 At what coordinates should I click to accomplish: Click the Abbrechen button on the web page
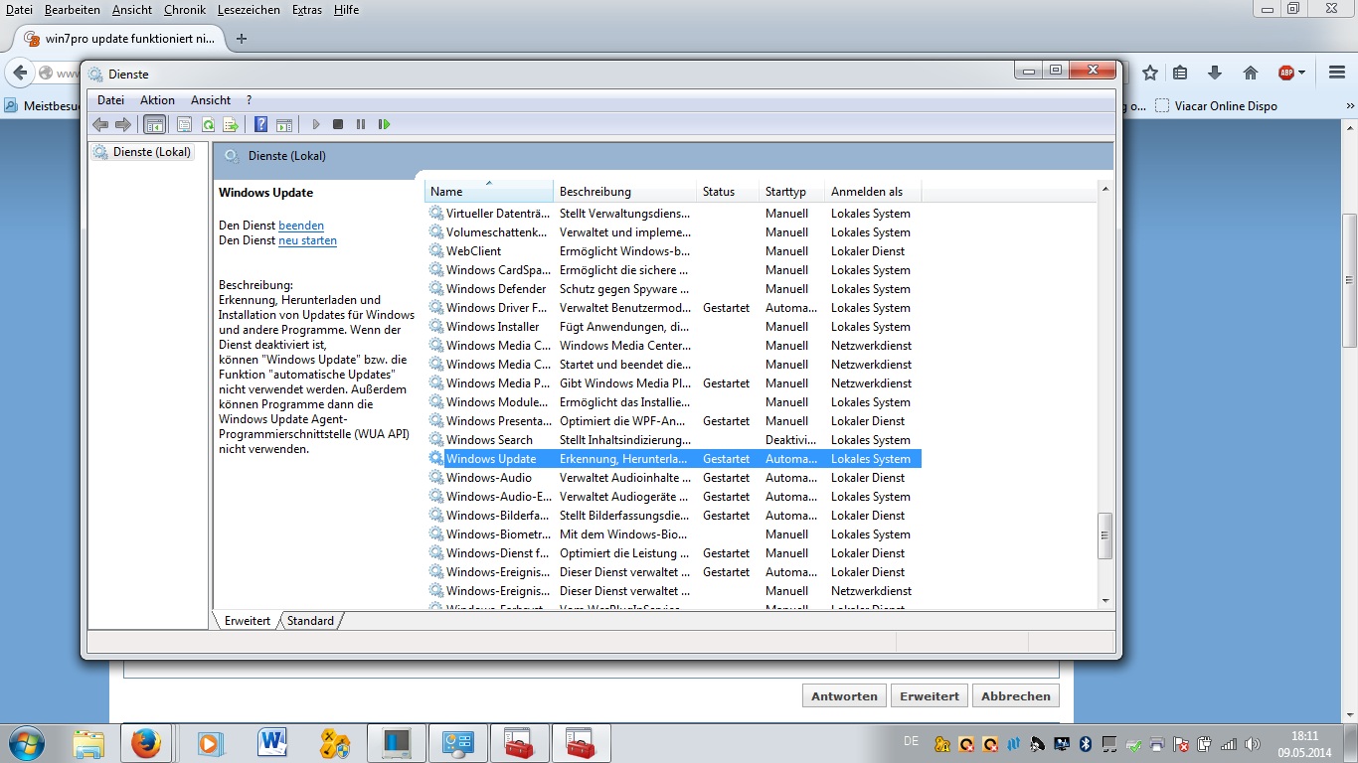point(1016,695)
